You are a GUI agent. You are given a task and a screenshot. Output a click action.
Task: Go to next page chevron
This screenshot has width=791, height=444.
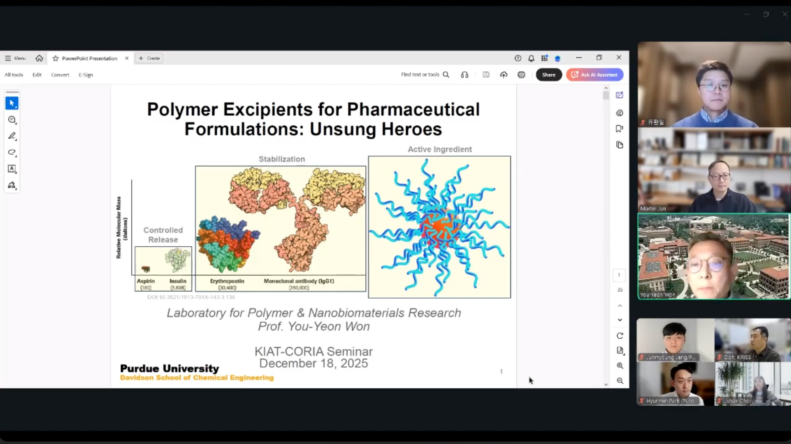(620, 320)
